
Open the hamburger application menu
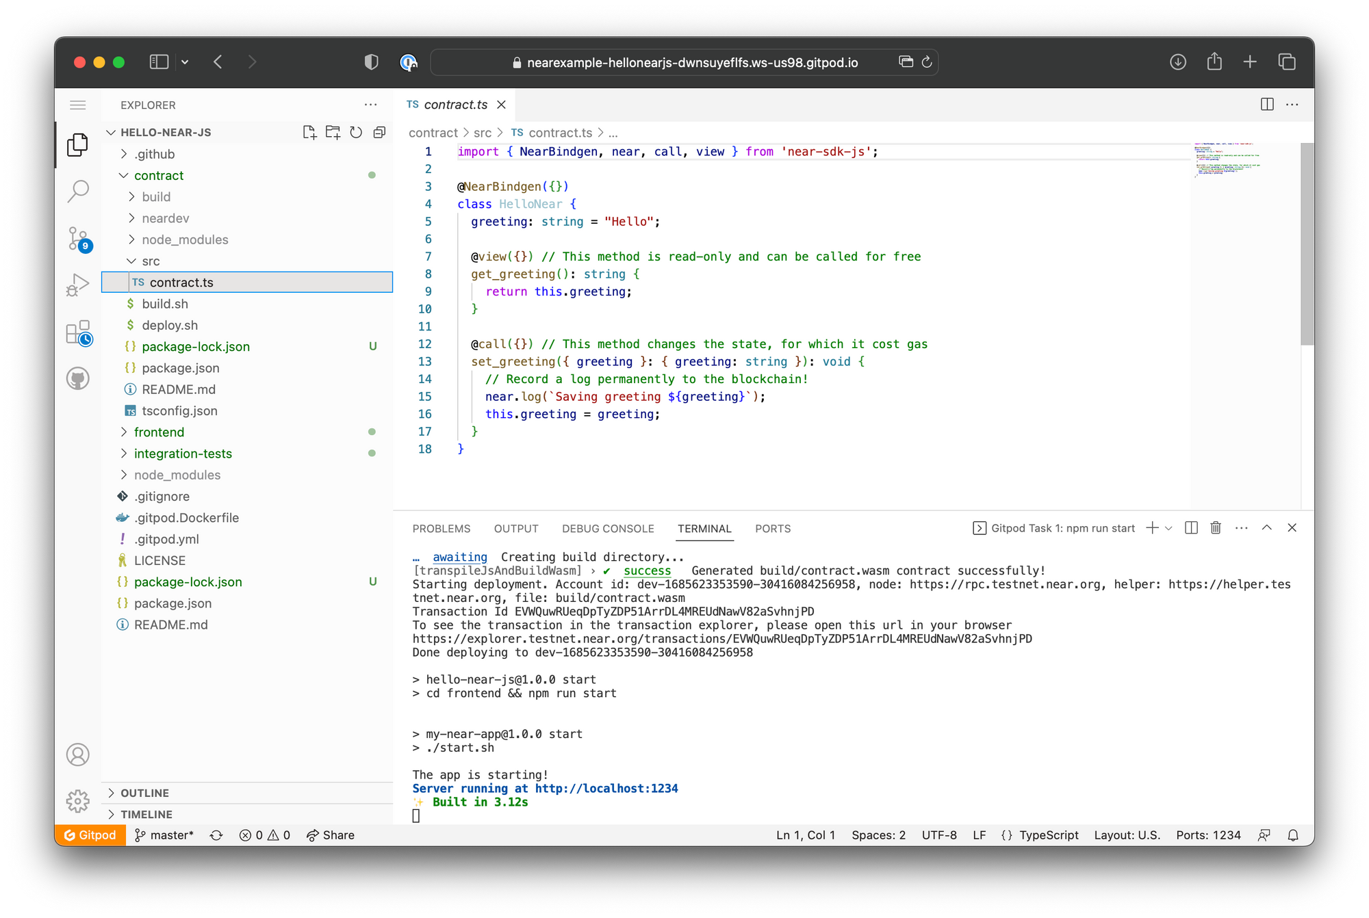pyautogui.click(x=78, y=105)
